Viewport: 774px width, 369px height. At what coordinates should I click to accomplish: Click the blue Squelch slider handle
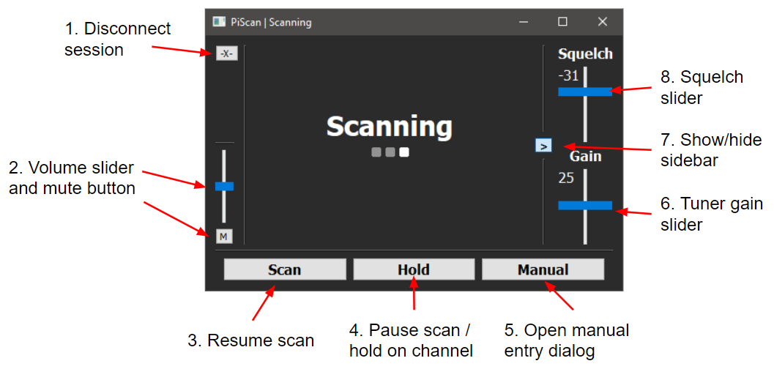(584, 92)
